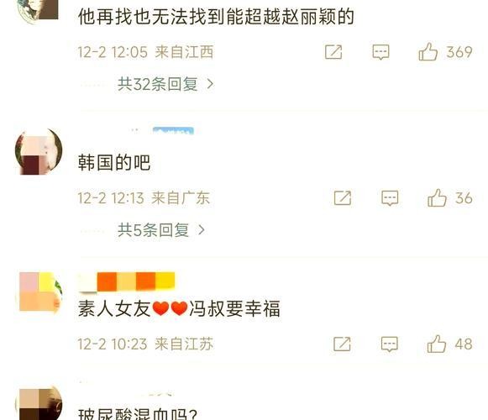
Task: Select the comment text 韩国的吧
Action: pos(114,162)
